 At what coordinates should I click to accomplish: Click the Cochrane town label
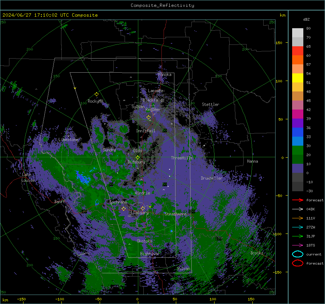(x=118, y=202)
